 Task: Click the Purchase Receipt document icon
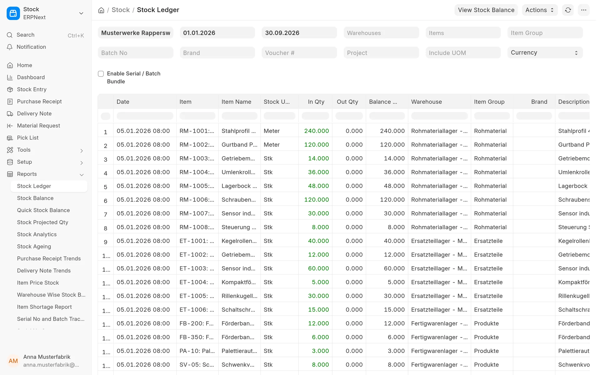pos(10,102)
